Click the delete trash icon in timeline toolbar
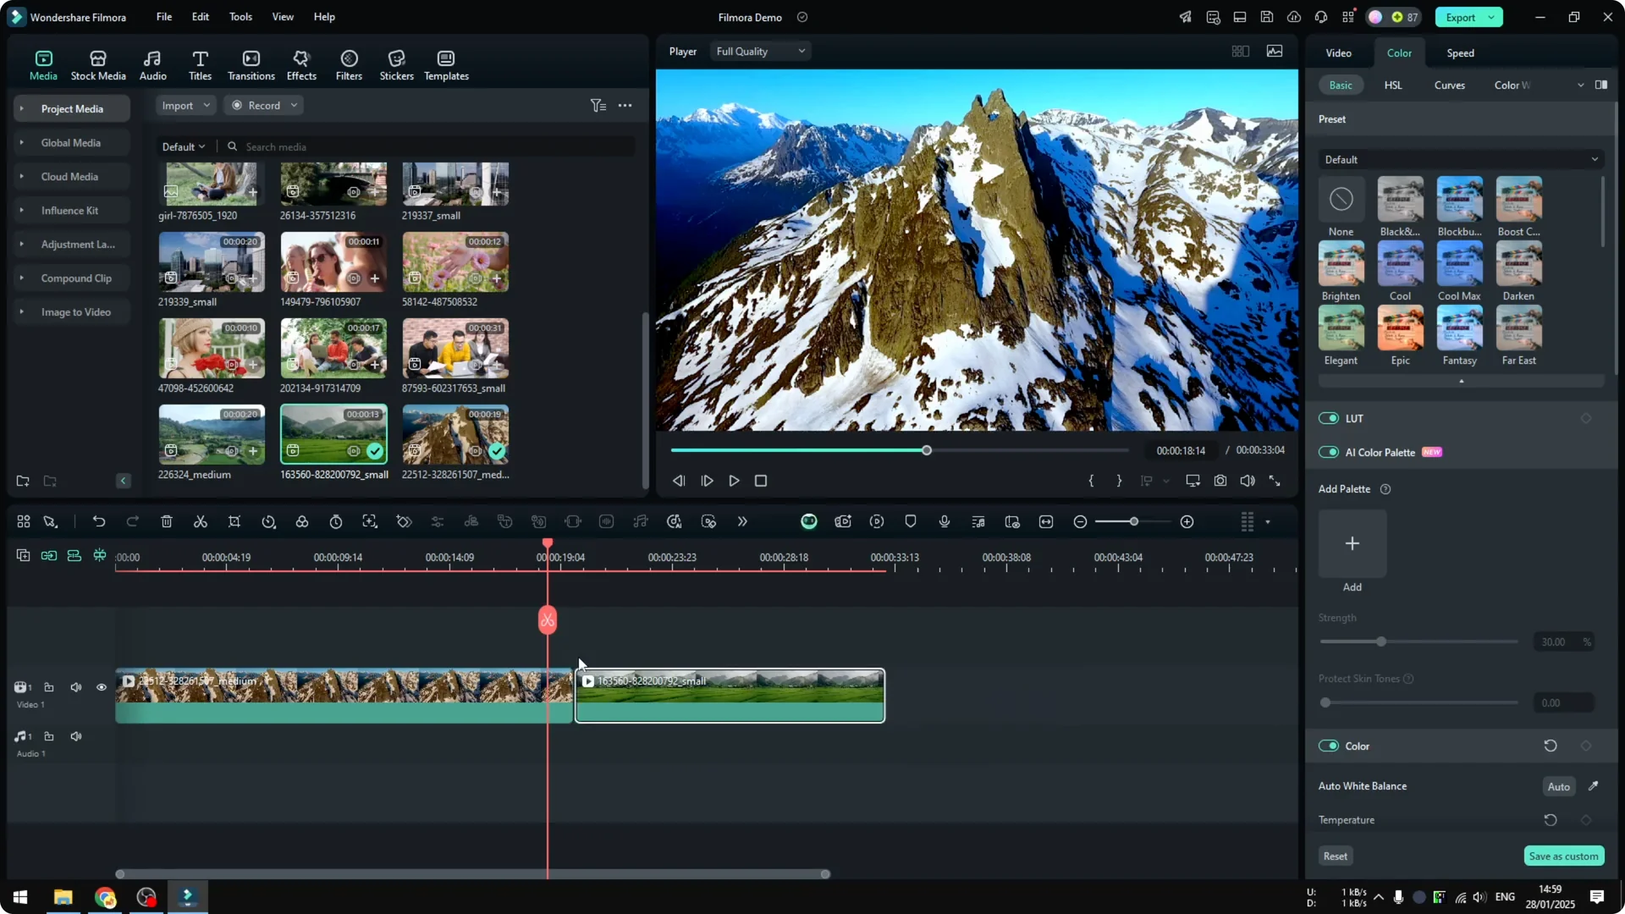Image resolution: width=1625 pixels, height=914 pixels. pyautogui.click(x=167, y=521)
